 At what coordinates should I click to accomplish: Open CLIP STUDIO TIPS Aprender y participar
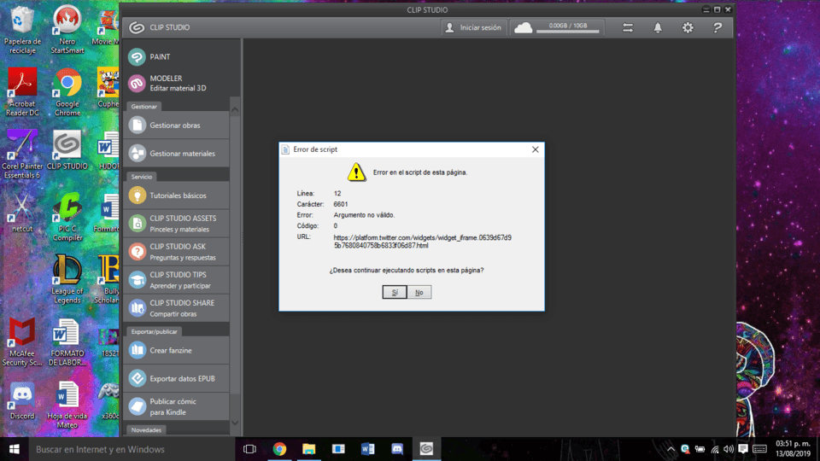(x=176, y=280)
